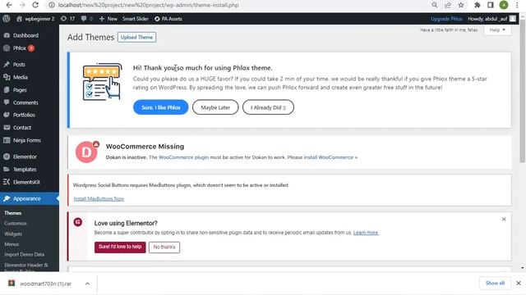
Task: Click the Sure, I like Phlox button
Action: (x=161, y=107)
